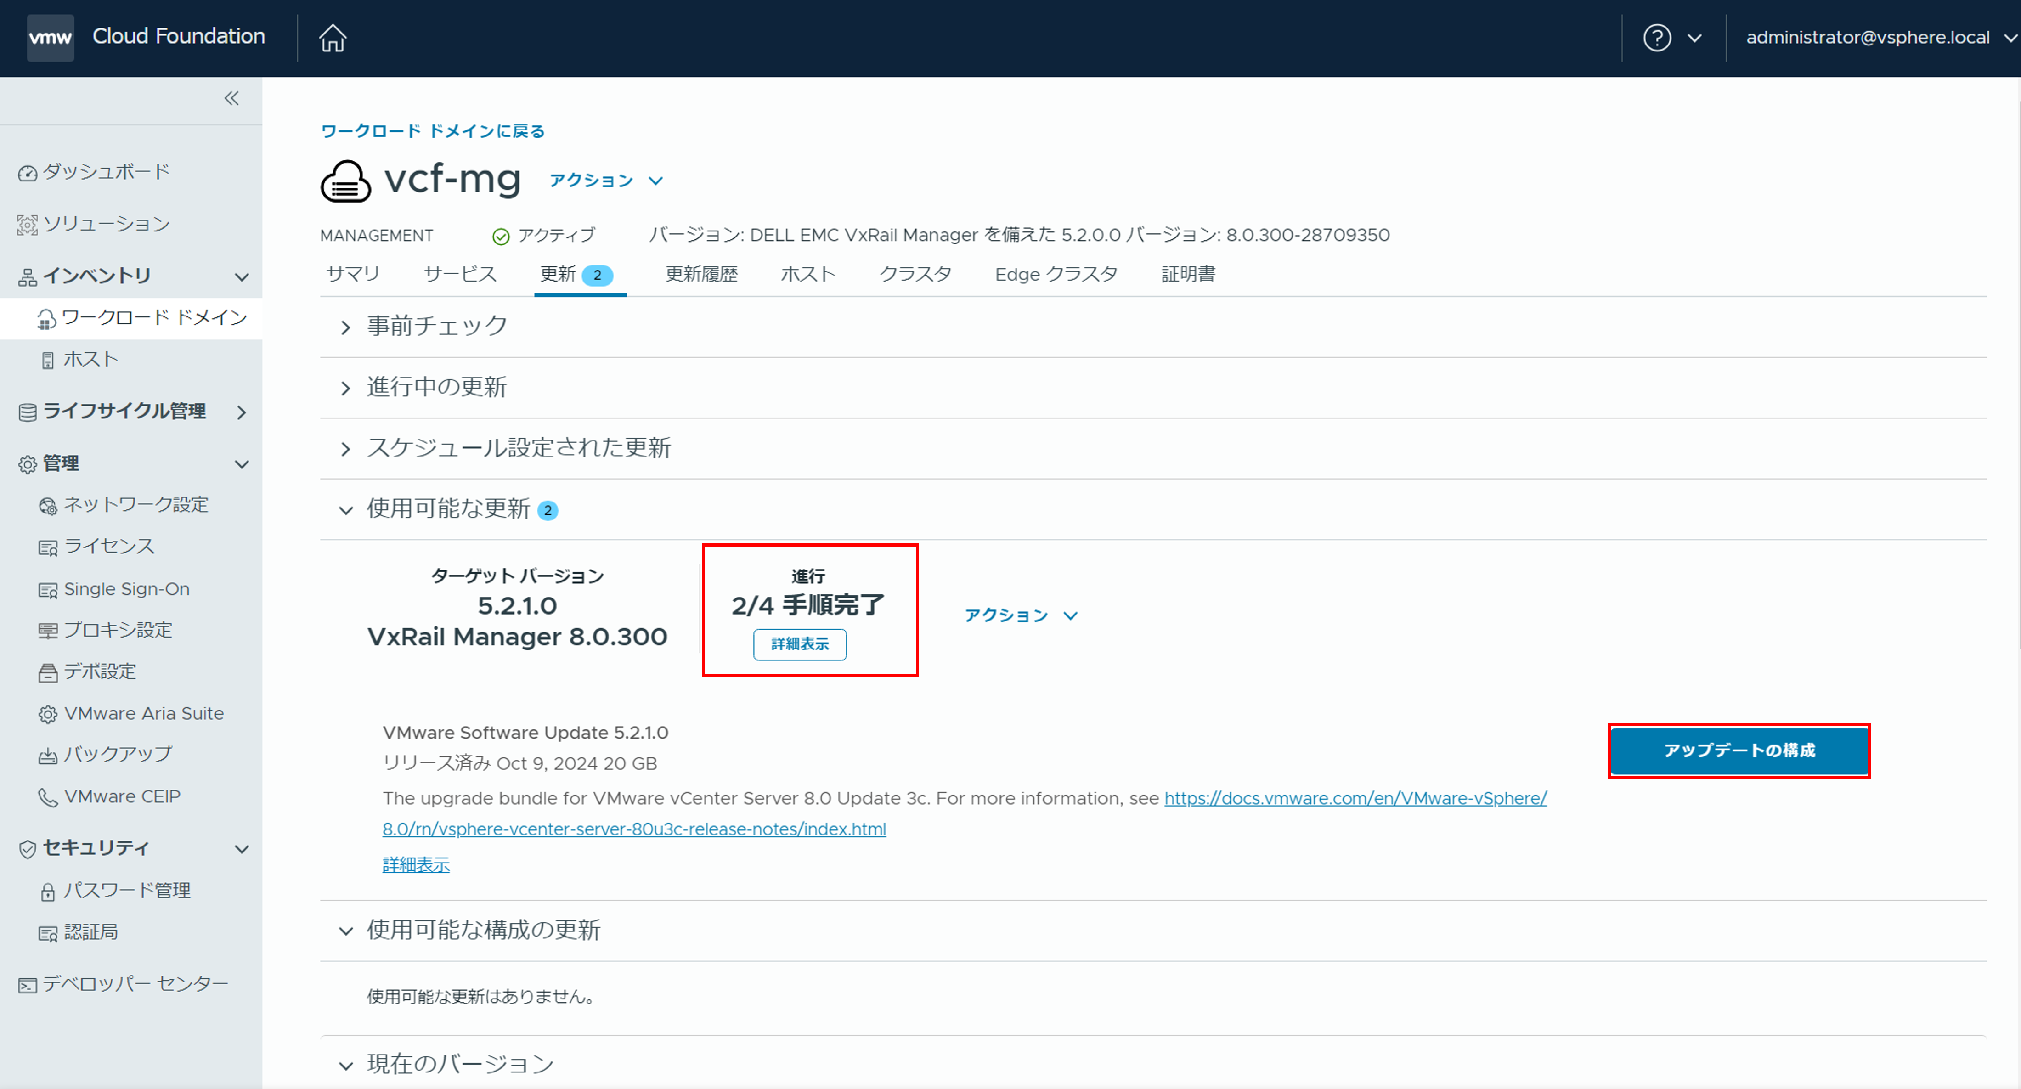Click 詳細表示 button under 進行
The width and height of the screenshot is (2021, 1089).
click(800, 644)
